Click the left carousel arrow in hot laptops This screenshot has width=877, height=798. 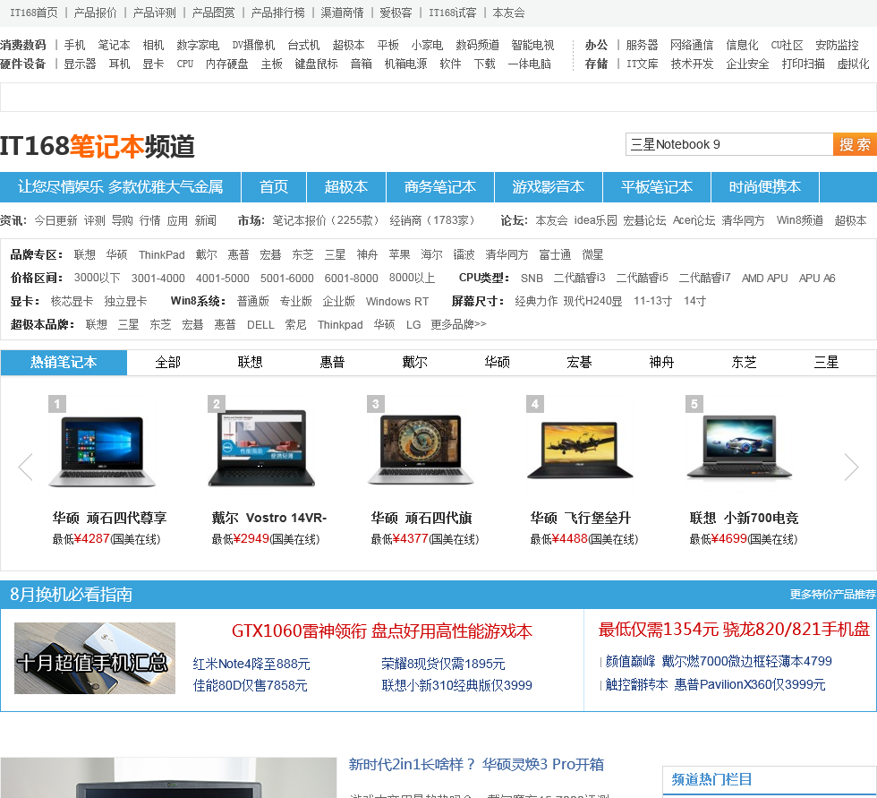coord(25,467)
